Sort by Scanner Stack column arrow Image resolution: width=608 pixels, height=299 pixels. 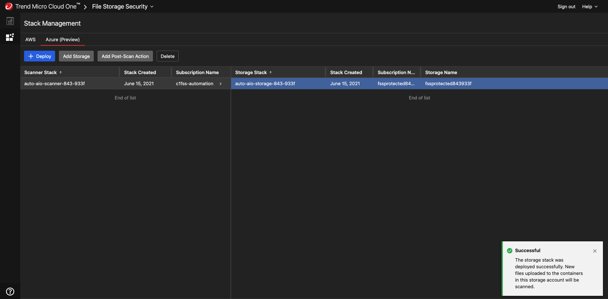[x=61, y=73]
